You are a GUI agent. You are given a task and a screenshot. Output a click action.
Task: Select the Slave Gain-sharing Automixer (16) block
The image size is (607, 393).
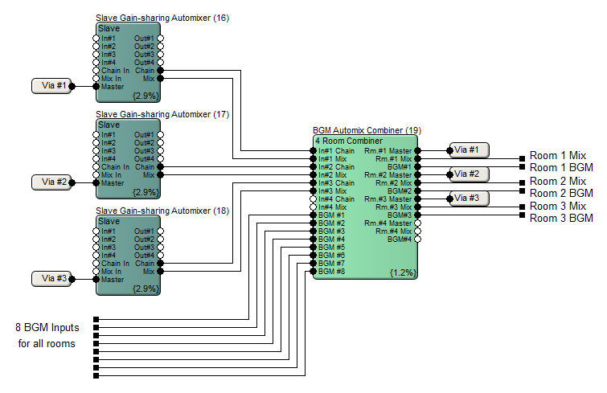(x=128, y=62)
